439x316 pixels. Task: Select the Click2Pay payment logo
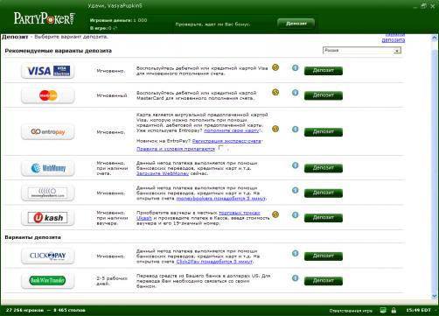48,256
